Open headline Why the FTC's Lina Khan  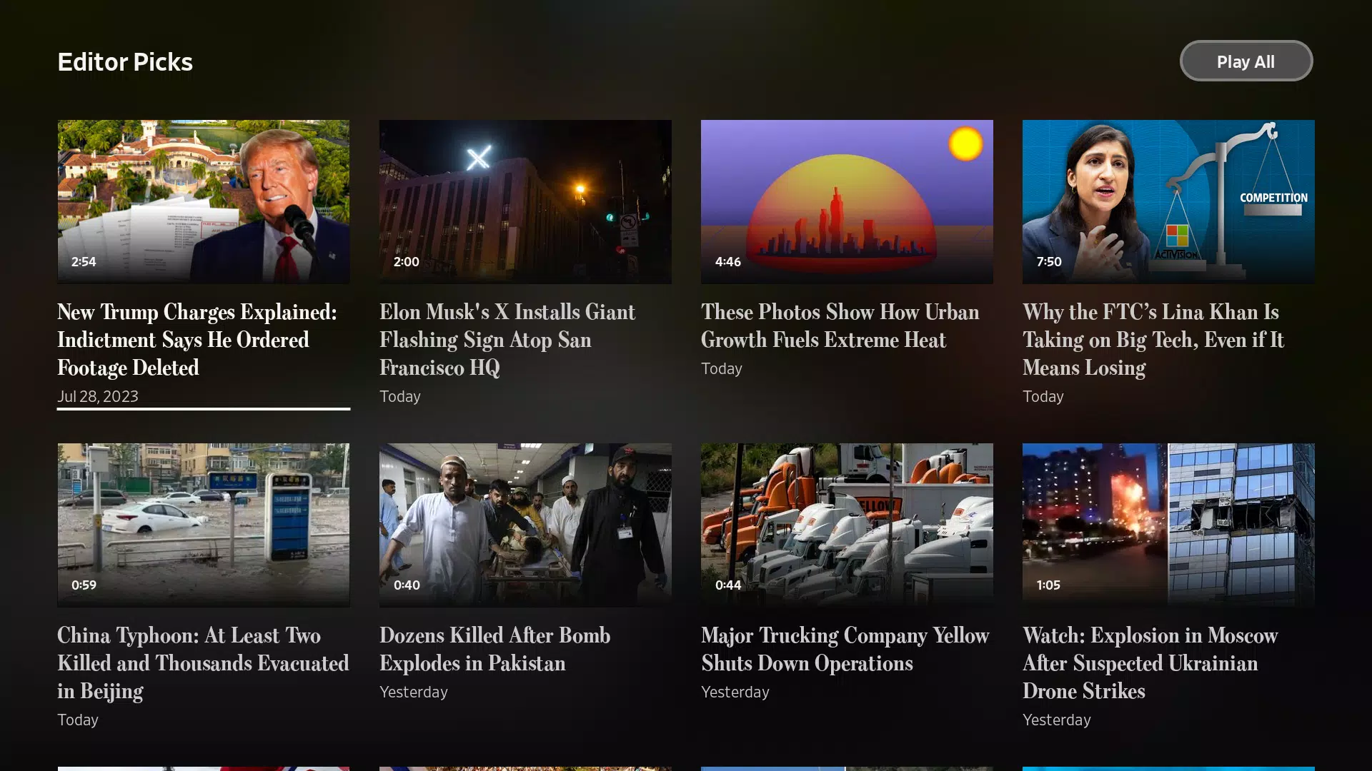coord(1153,340)
